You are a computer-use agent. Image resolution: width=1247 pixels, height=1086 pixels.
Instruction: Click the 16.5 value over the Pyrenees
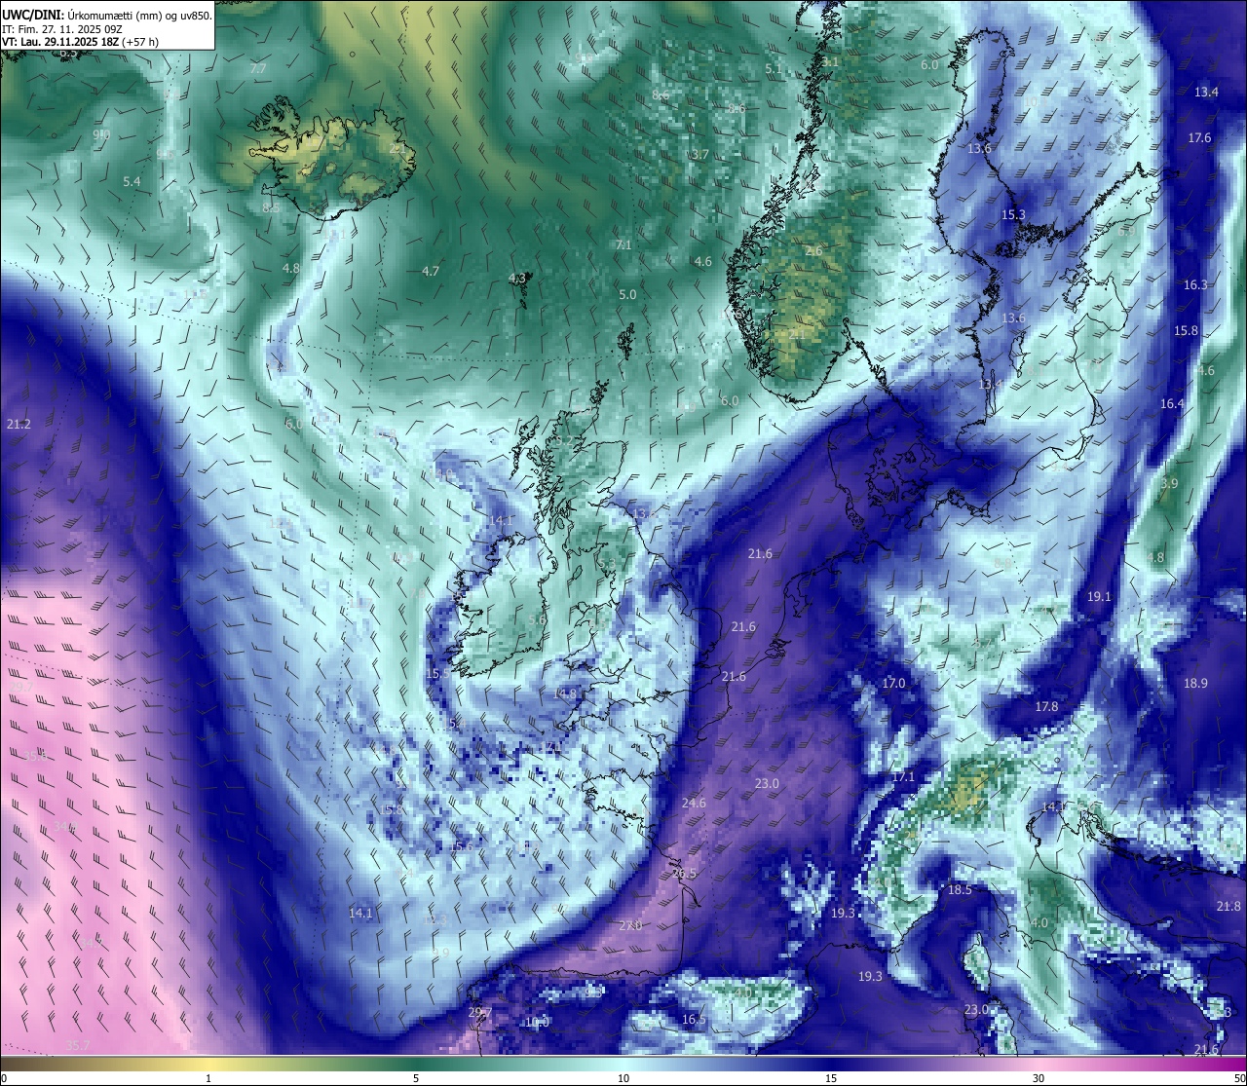point(694,1020)
